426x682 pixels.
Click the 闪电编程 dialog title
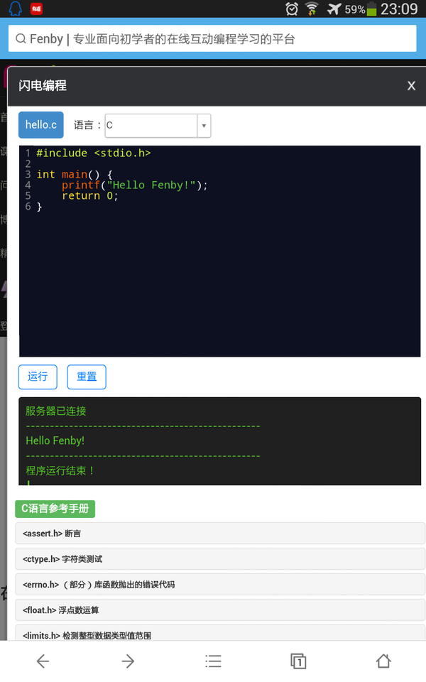click(43, 86)
